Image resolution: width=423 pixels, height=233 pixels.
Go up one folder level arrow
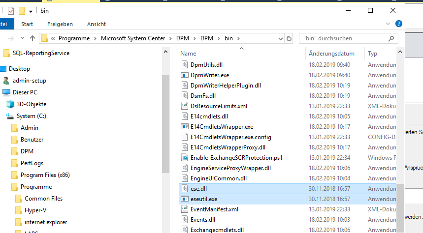[33, 38]
